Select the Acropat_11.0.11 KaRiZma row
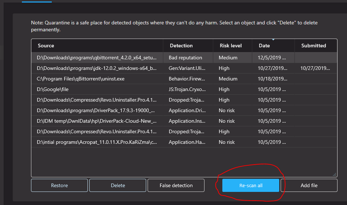Viewport: 347px width, 205px height. tap(97, 142)
